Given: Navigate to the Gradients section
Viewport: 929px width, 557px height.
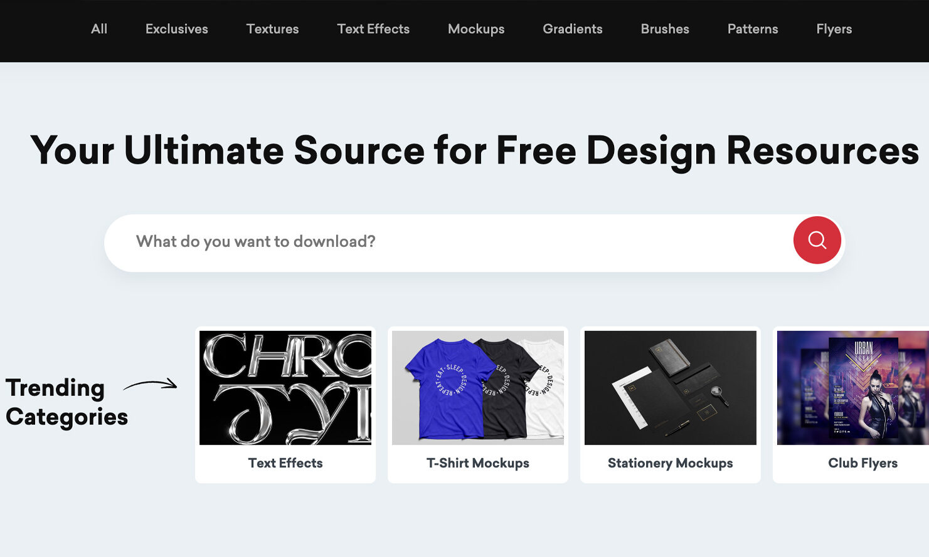Looking at the screenshot, I should click(x=572, y=29).
